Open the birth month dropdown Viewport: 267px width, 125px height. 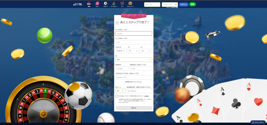134,51
